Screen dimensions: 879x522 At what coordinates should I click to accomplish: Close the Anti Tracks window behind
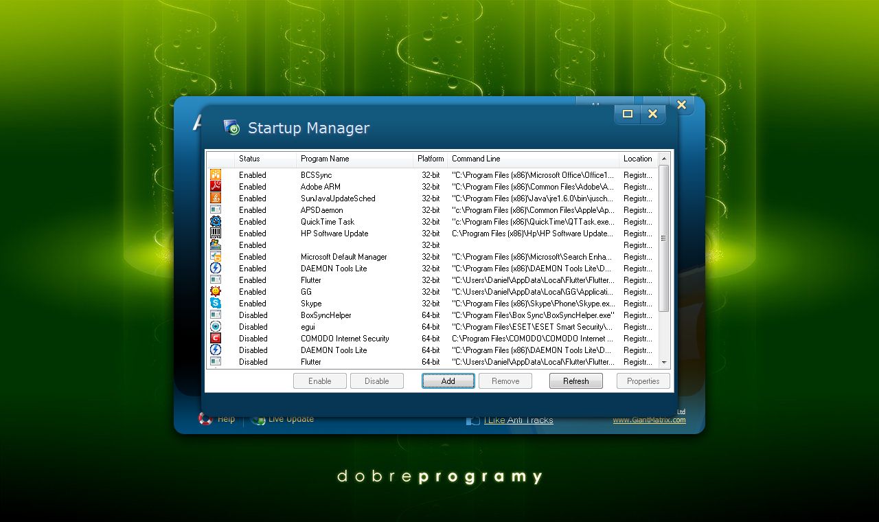click(x=681, y=105)
